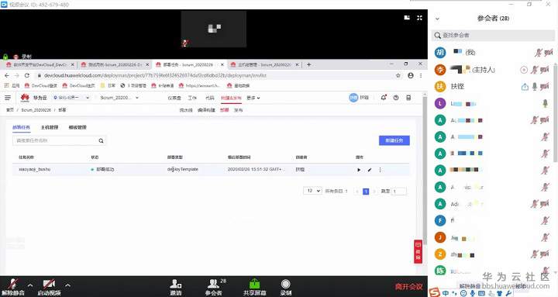This screenshot has height=297, width=558.
Task: Open Code menu item in header
Action: coord(209,98)
